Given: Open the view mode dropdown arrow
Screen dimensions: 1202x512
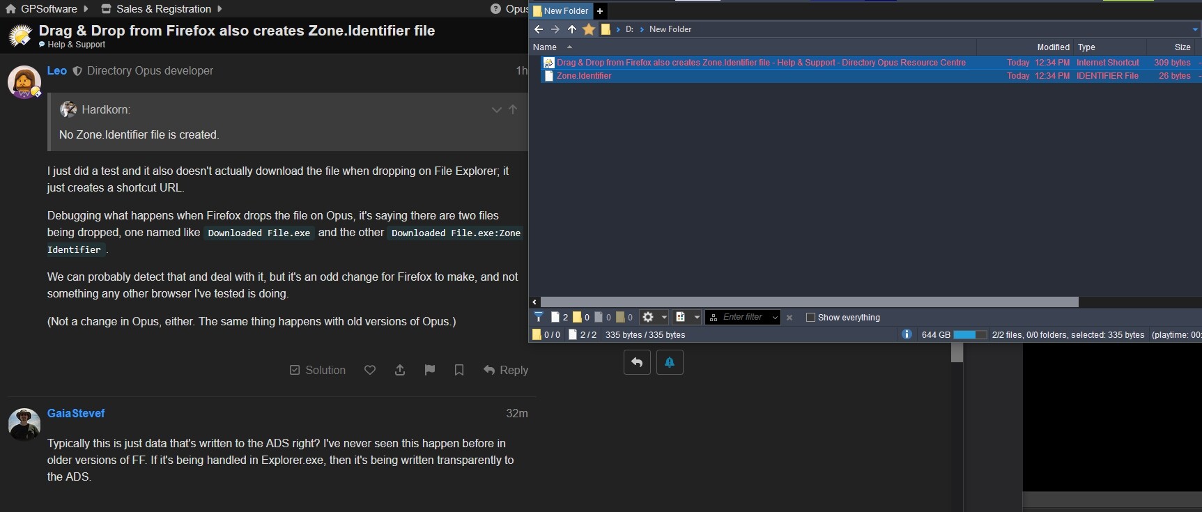Looking at the screenshot, I should pyautogui.click(x=696, y=317).
